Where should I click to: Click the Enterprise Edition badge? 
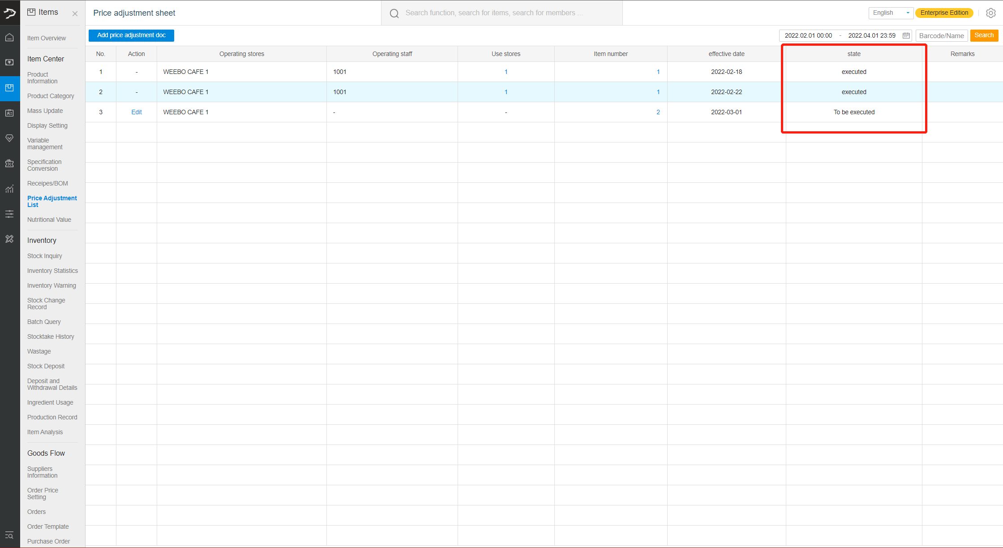tap(944, 13)
